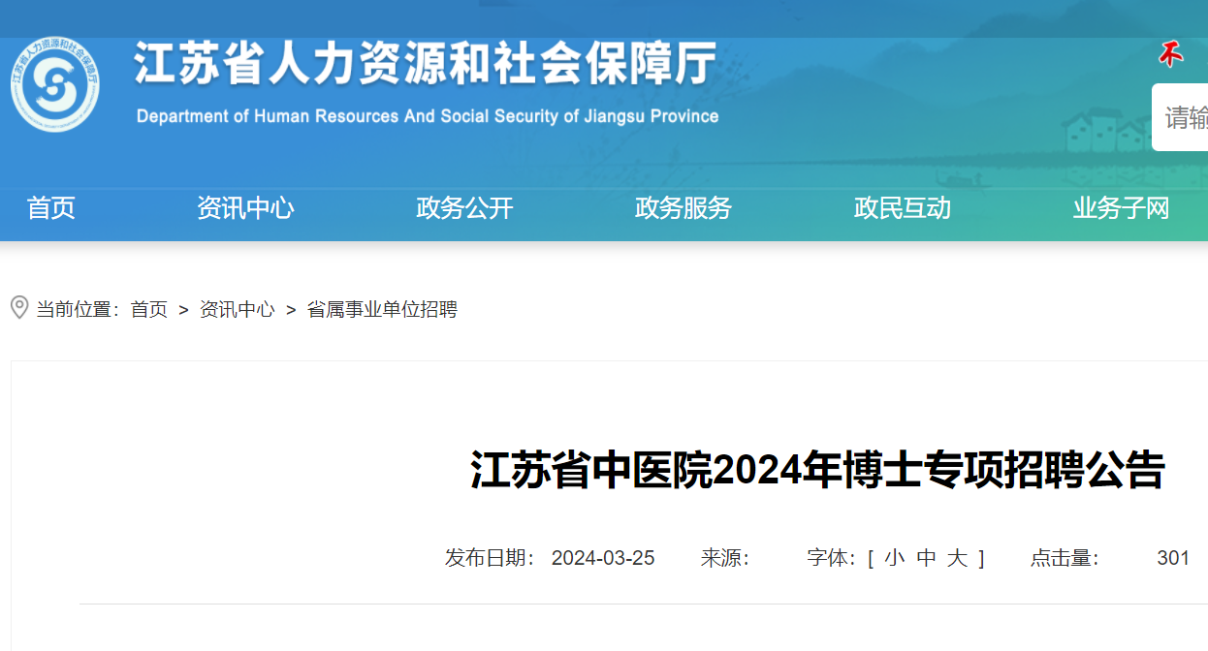The image size is (1208, 651).
Task: Click the red character at header right
Action: coord(1172,55)
